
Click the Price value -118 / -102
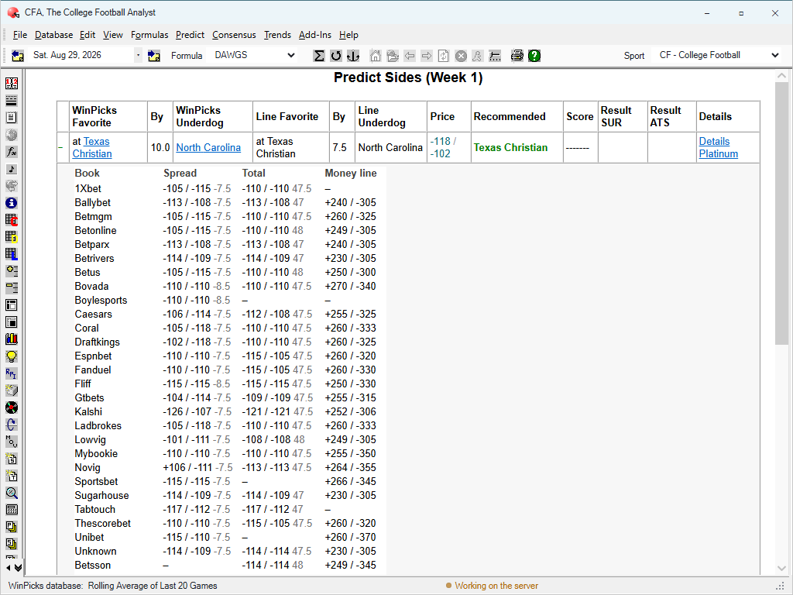[443, 148]
